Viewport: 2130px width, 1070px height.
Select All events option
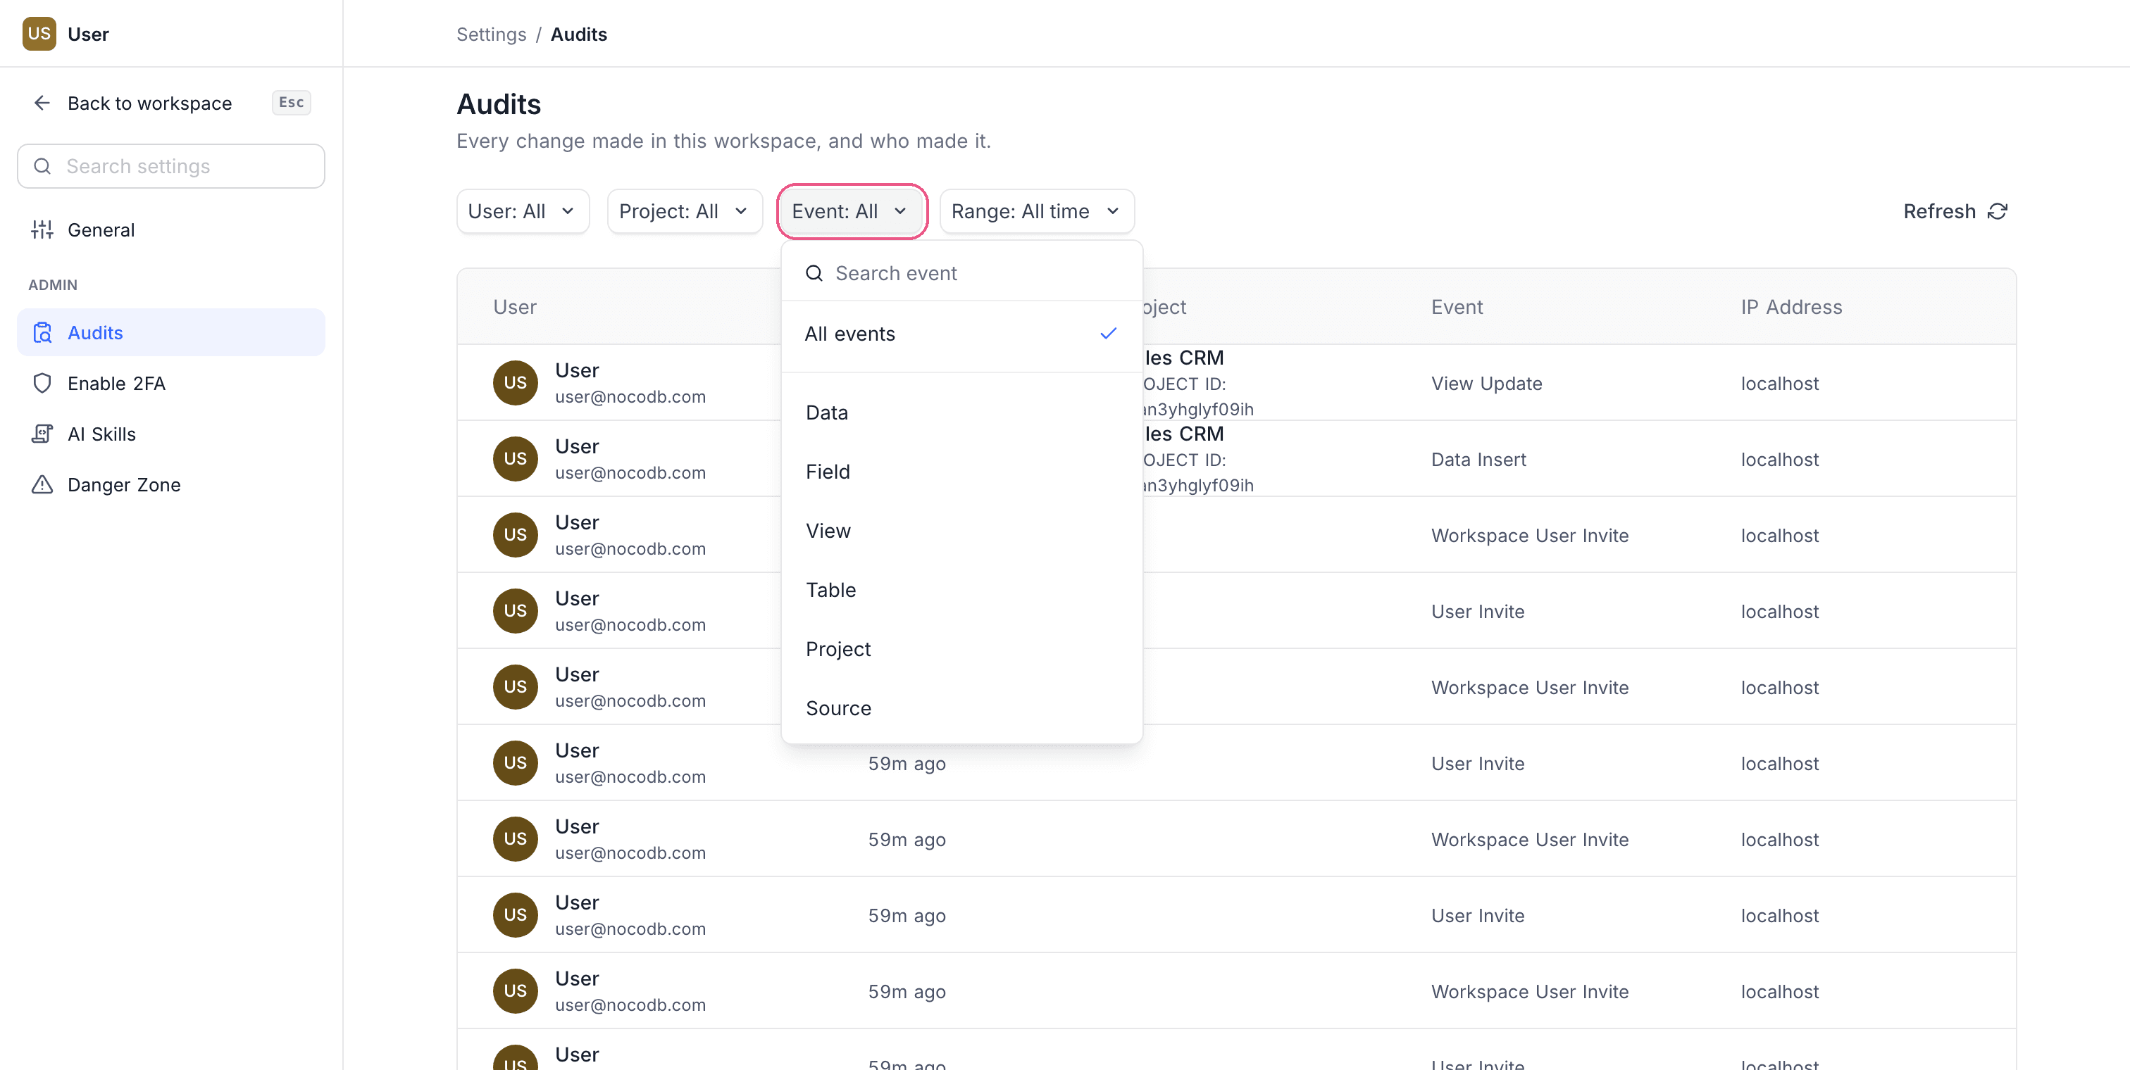click(x=961, y=334)
